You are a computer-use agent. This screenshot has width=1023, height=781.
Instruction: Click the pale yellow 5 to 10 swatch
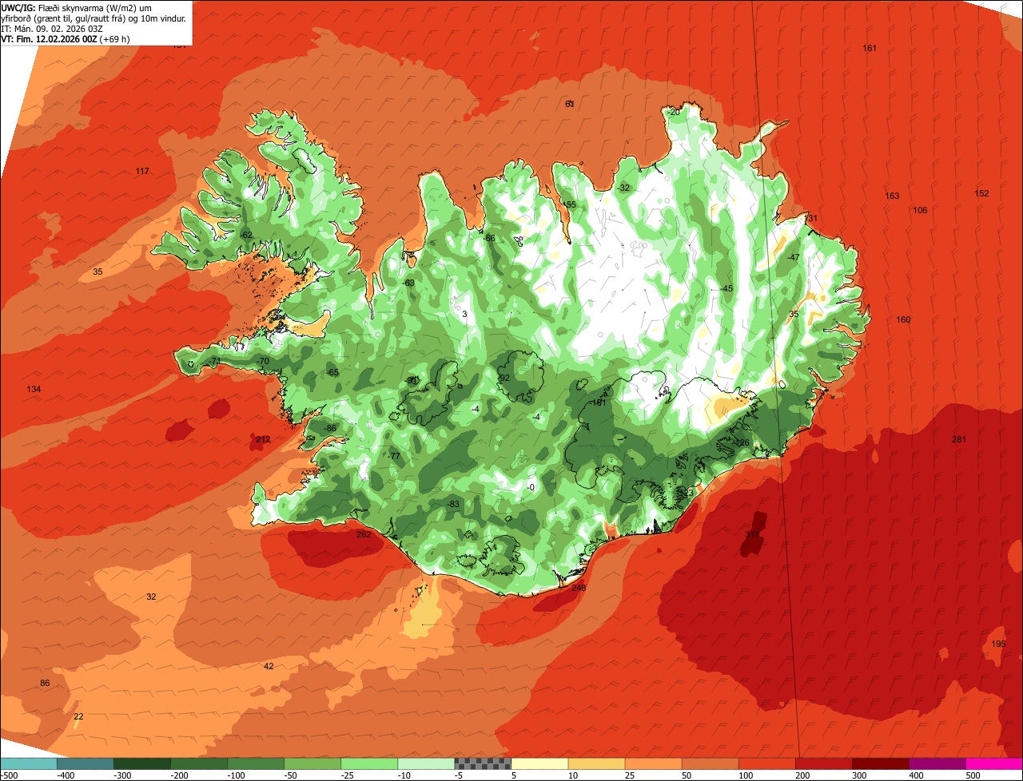point(539,763)
